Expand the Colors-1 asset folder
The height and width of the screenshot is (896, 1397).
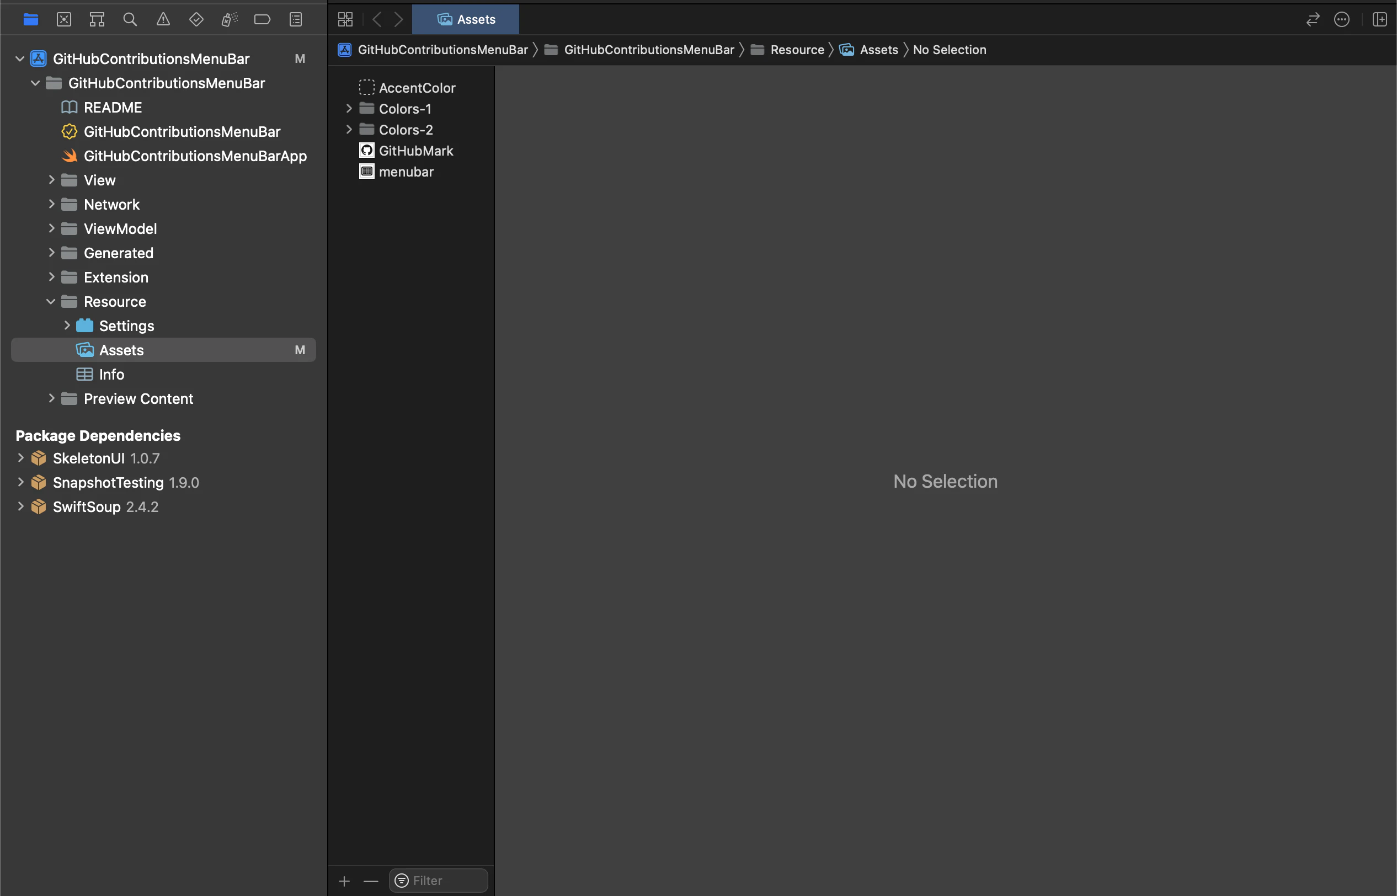coord(349,108)
